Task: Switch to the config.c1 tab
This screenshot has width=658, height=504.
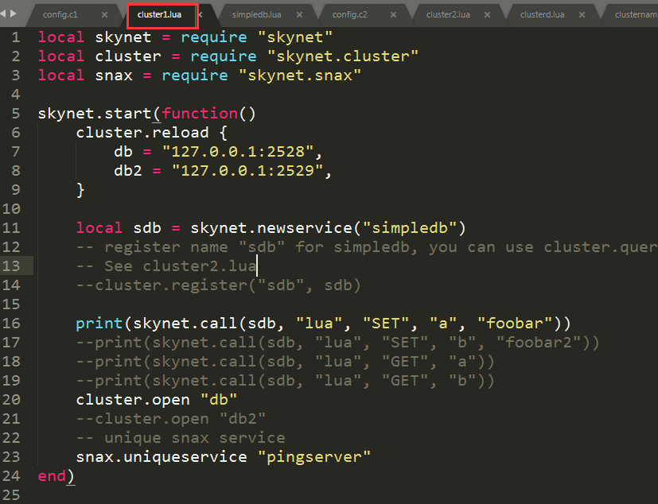Action: (x=60, y=14)
